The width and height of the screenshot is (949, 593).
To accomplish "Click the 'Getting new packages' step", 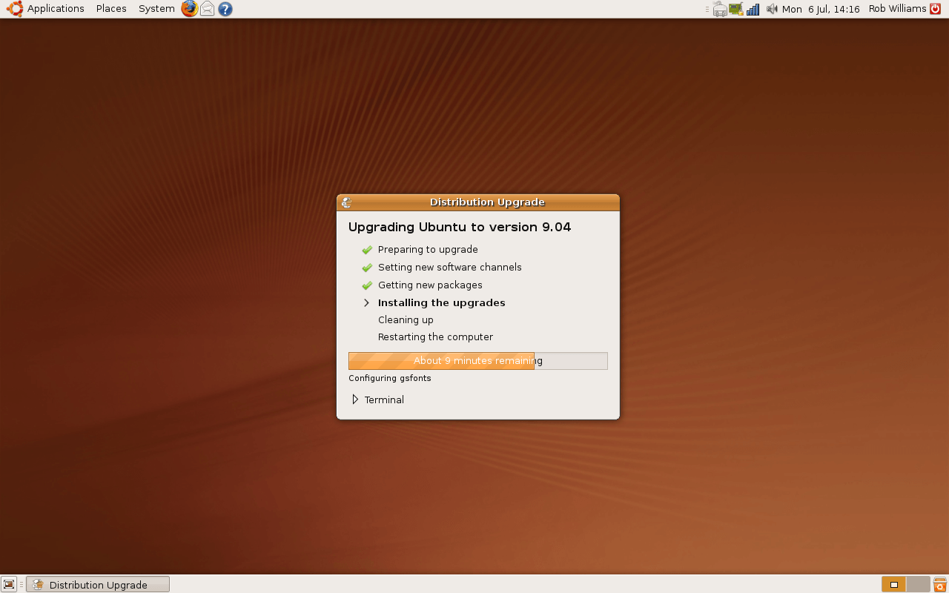I will (430, 285).
